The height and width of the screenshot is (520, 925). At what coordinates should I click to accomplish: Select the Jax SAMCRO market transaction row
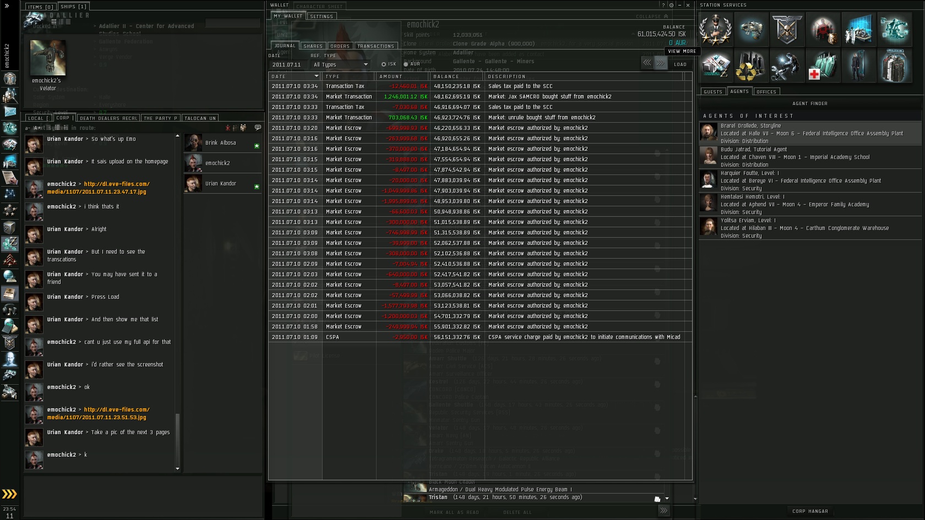[x=480, y=96]
